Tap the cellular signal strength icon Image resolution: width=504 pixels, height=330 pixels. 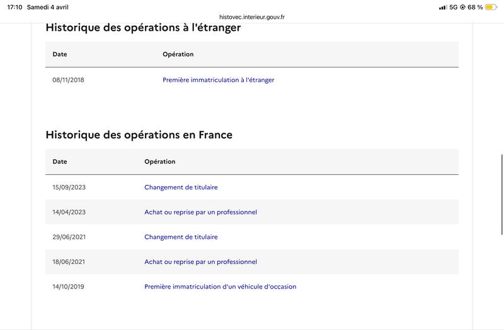point(443,7)
